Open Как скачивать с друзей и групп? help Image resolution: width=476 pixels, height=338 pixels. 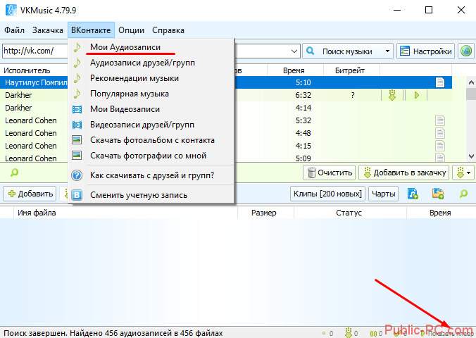point(151,175)
